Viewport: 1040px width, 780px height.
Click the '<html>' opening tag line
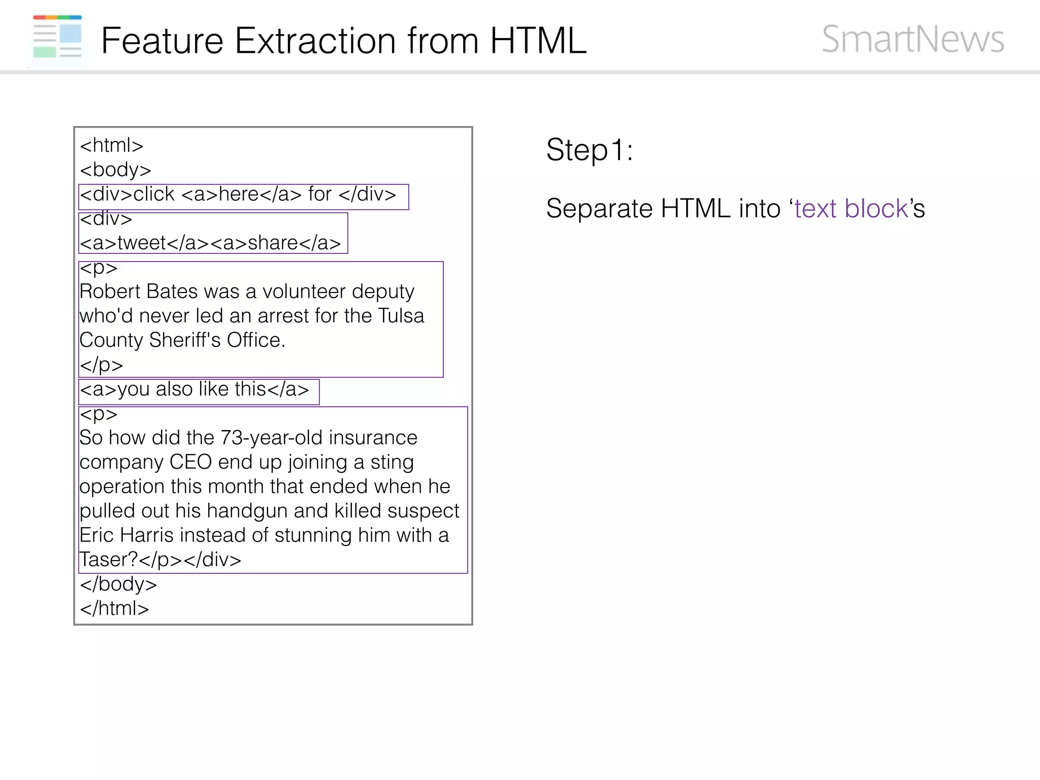[x=112, y=145]
